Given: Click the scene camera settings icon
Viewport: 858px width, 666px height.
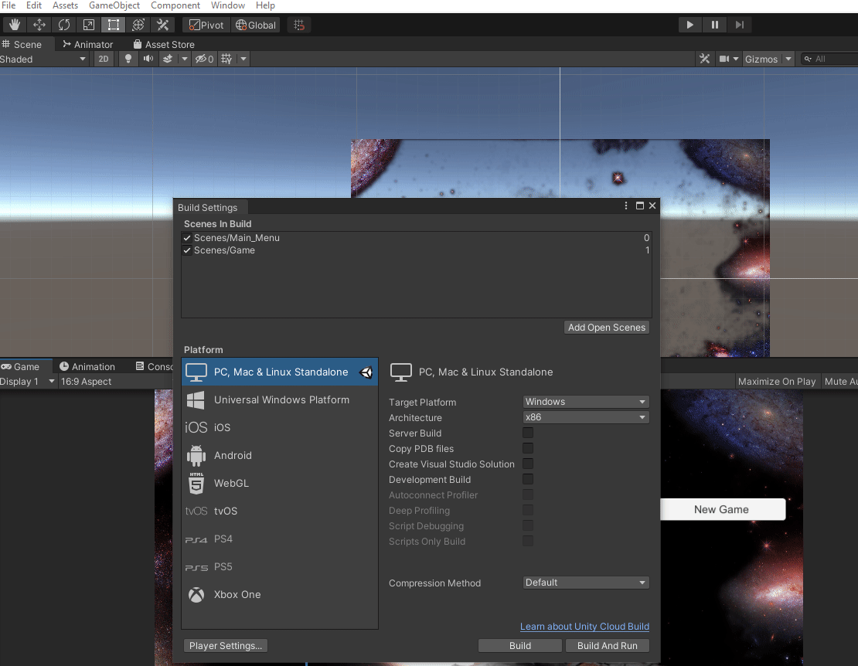Looking at the screenshot, I should coord(724,59).
